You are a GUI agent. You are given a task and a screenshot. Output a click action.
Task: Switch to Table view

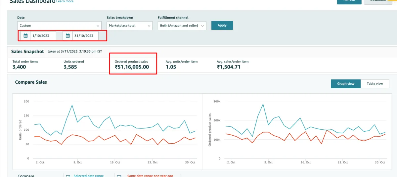tap(375, 84)
